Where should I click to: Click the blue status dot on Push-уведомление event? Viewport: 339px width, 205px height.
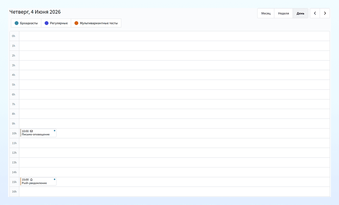coord(54,179)
